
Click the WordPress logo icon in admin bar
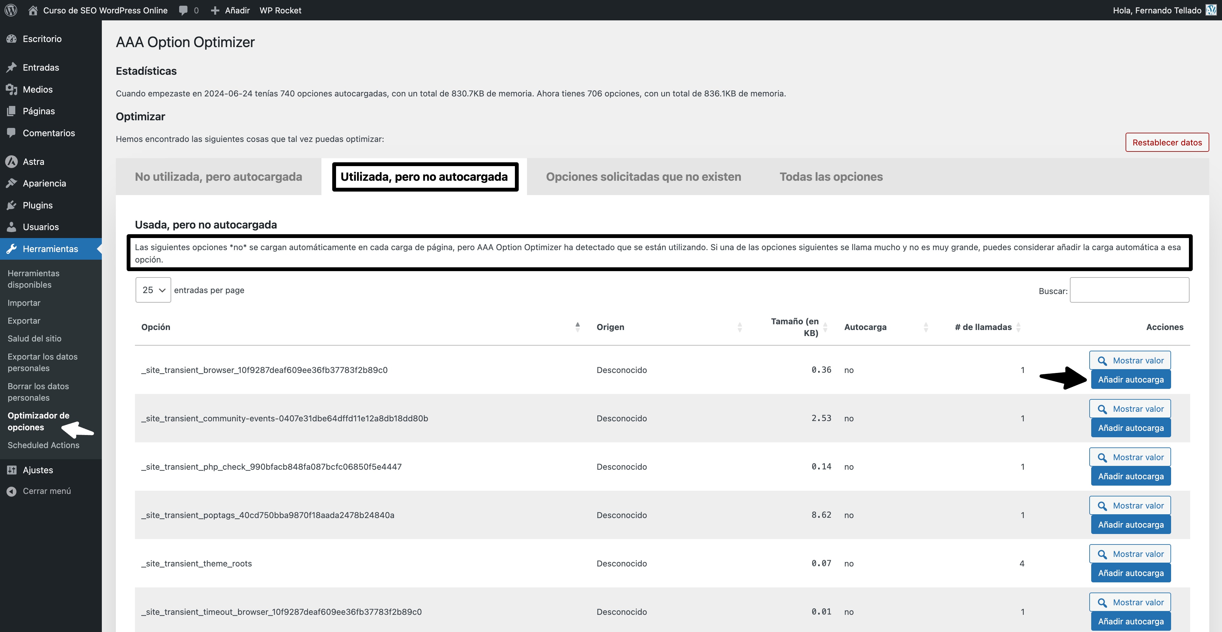pyautogui.click(x=11, y=10)
